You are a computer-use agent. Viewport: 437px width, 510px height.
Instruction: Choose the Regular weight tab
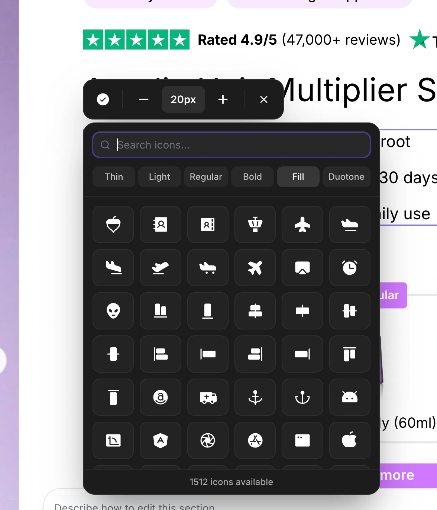(x=206, y=177)
